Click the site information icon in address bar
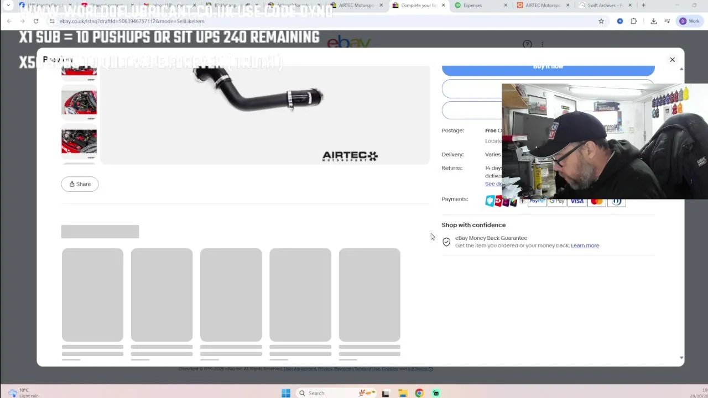 click(x=51, y=21)
